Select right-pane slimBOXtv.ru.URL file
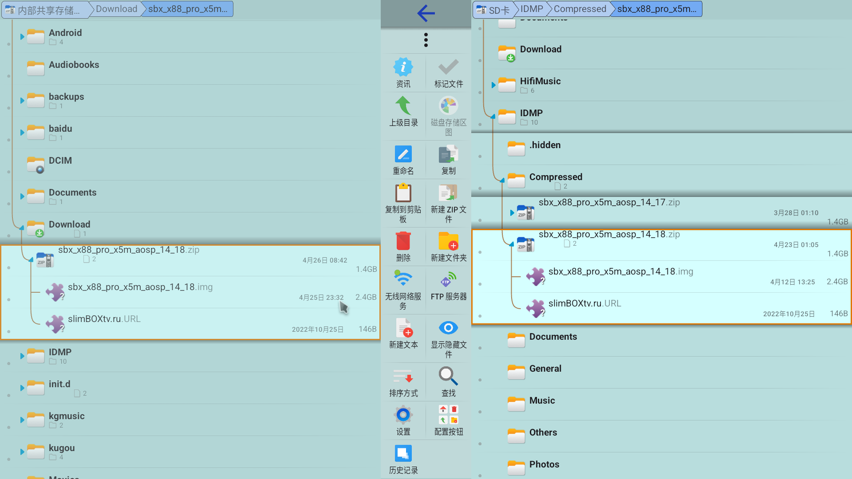Screen dimensions: 852x479 pyautogui.click(x=662, y=308)
